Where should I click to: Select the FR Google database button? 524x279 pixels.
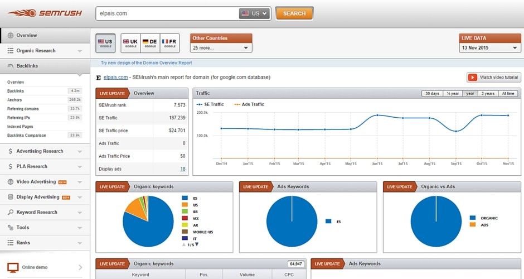[x=170, y=43]
